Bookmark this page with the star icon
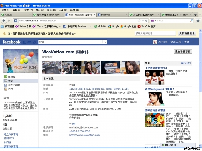Viewport: 202px width, 151px height. (x=139, y=20)
